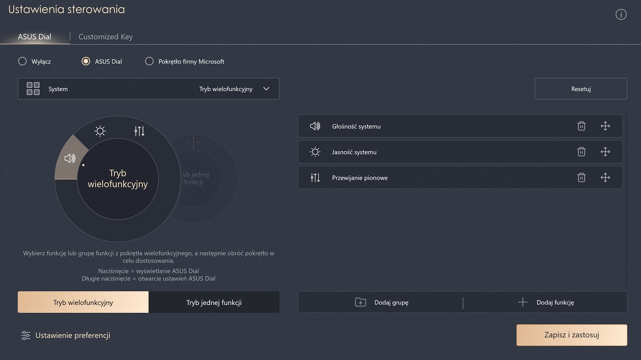Click Zapisz i zastosuj to save
The image size is (641, 360).
[571, 335]
